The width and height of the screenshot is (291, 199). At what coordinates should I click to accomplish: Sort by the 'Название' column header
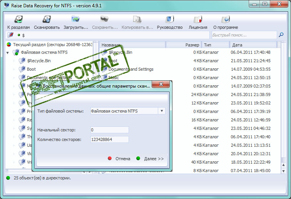coord(132,45)
